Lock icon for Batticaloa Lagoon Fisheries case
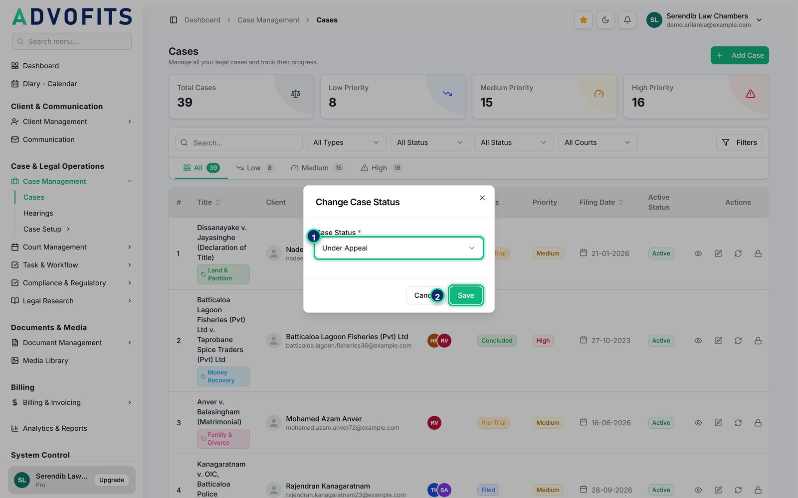The image size is (798, 498). click(x=758, y=341)
